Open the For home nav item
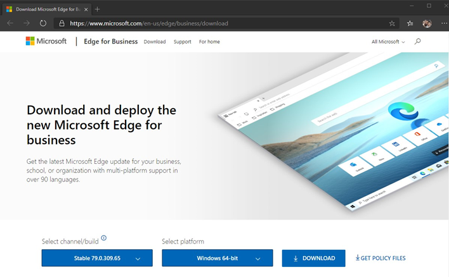Viewport: 449px width, 277px height. [x=209, y=42]
